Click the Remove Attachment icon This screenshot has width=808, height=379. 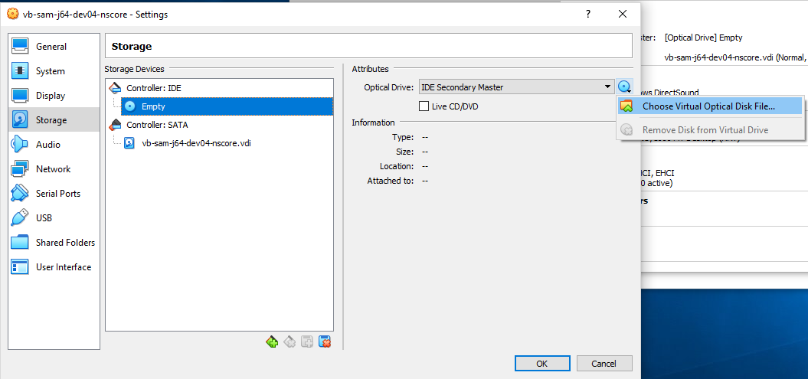tap(325, 341)
